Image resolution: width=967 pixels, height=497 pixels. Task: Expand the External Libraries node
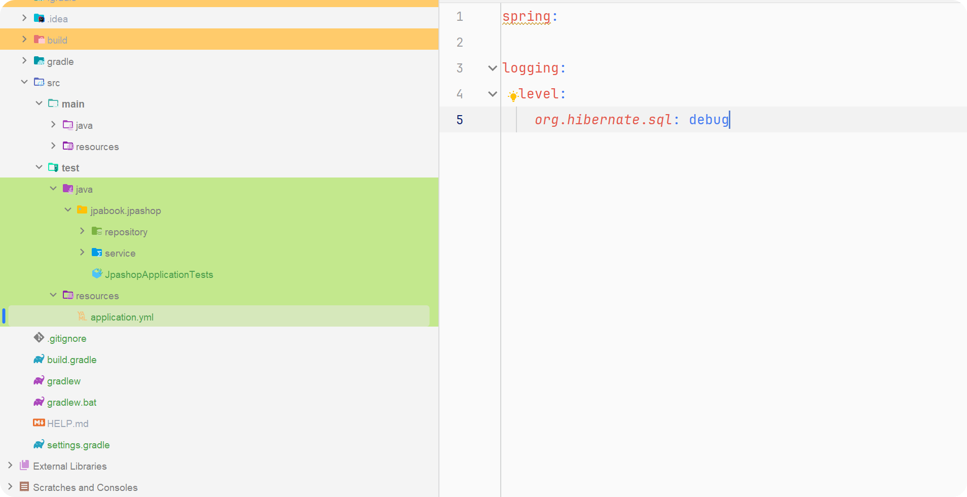[10, 466]
